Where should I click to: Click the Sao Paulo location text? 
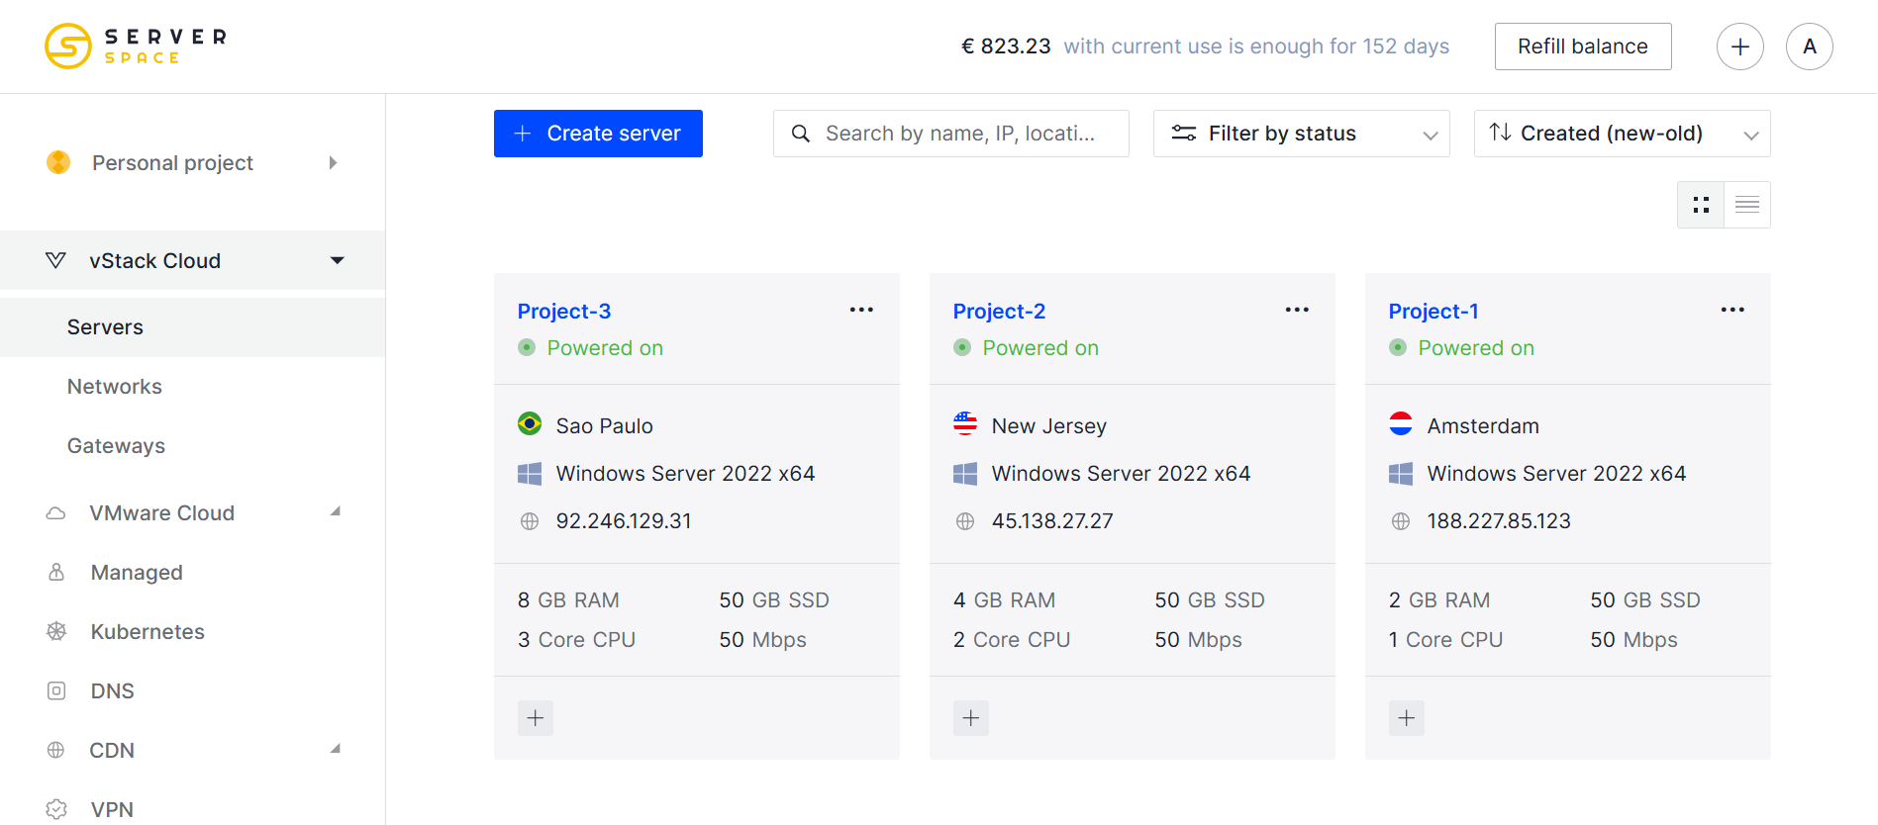(x=605, y=426)
